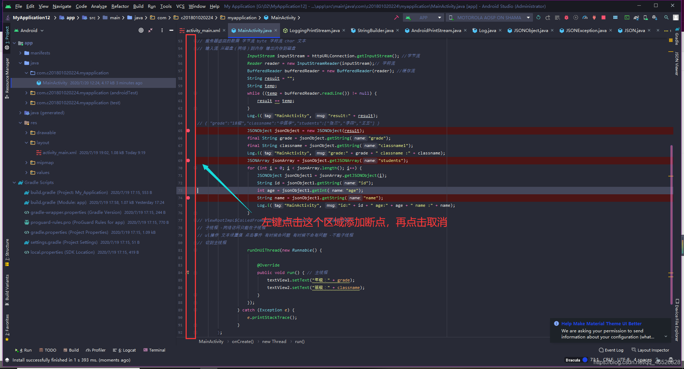Toggle the Build Variants tool window
The height and width of the screenshot is (369, 684).
(7, 290)
